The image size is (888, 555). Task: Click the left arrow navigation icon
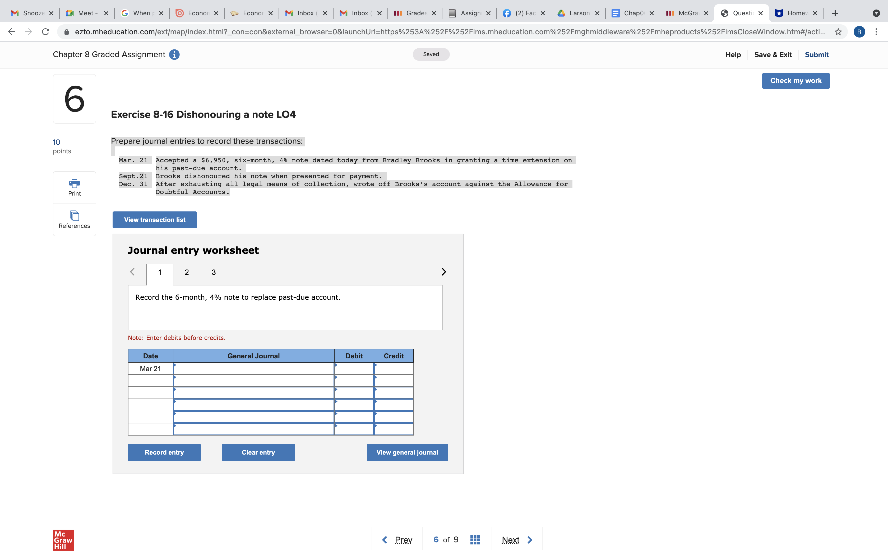132,271
